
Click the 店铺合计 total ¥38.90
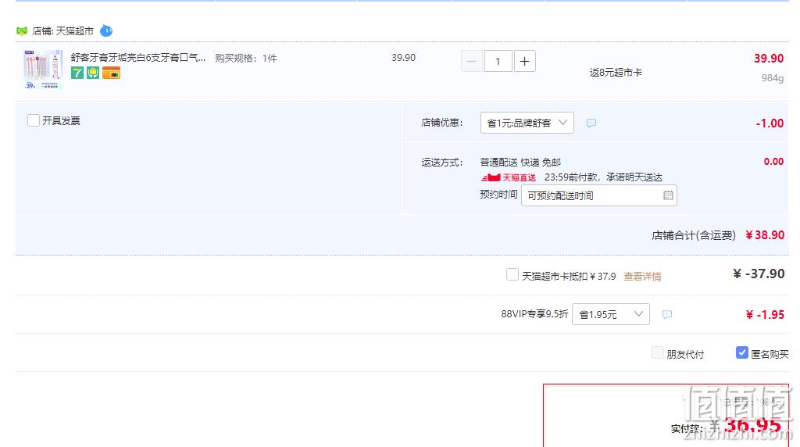click(x=765, y=235)
